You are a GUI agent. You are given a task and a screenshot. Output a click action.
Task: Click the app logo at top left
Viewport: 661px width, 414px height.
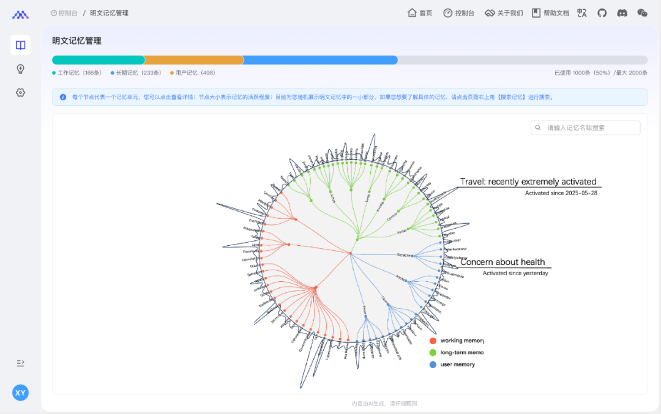(20, 15)
